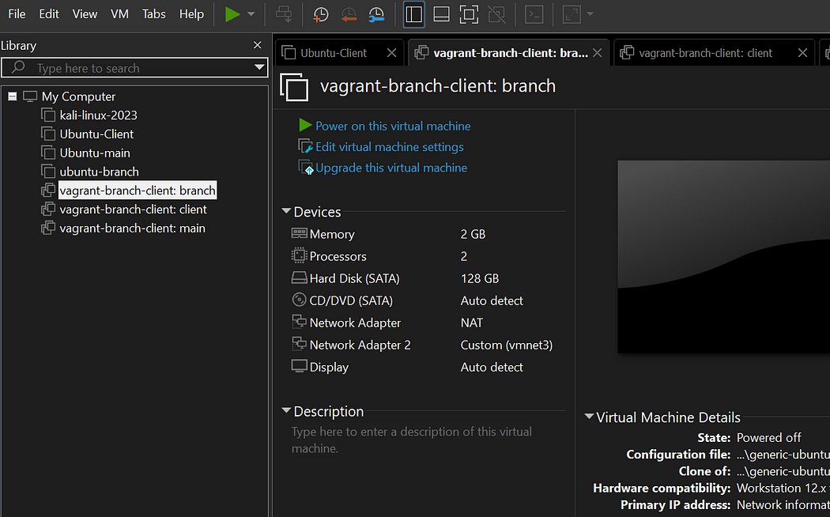Select vagrant-branch-client: main in library
Image resolution: width=830 pixels, height=517 pixels.
pyautogui.click(x=132, y=228)
